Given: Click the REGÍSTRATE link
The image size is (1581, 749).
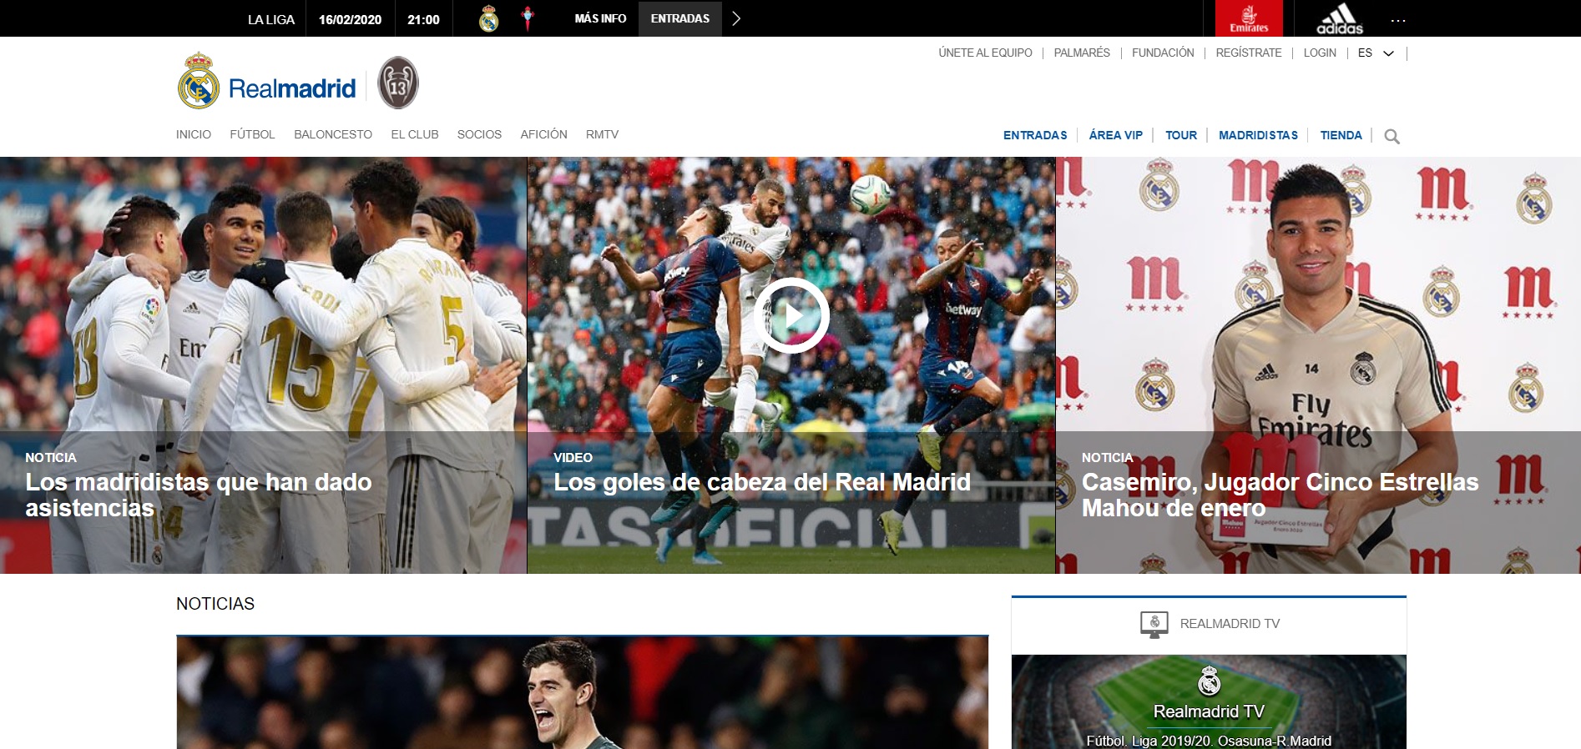Looking at the screenshot, I should coord(1249,53).
